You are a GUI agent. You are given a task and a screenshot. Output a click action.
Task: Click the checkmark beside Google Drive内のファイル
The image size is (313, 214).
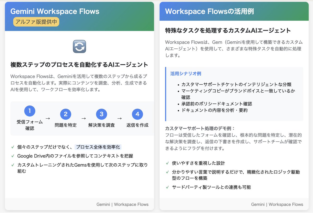[13, 156]
